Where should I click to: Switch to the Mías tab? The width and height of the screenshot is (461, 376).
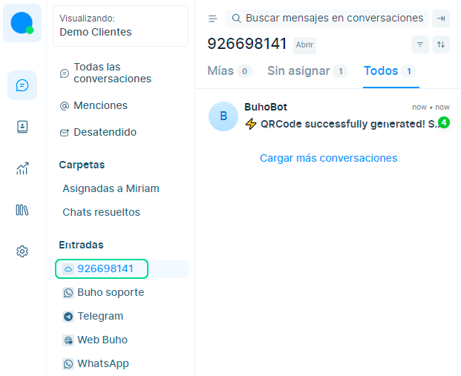(x=229, y=71)
